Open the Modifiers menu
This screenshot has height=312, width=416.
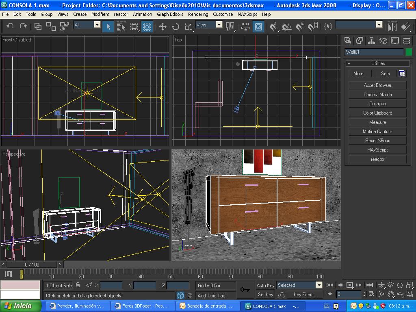tap(100, 14)
